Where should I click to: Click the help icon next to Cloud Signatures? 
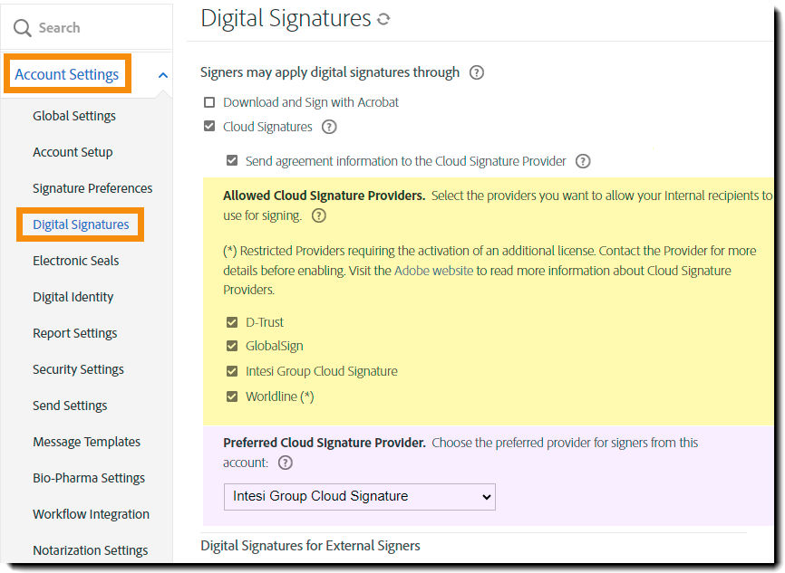coord(329,127)
